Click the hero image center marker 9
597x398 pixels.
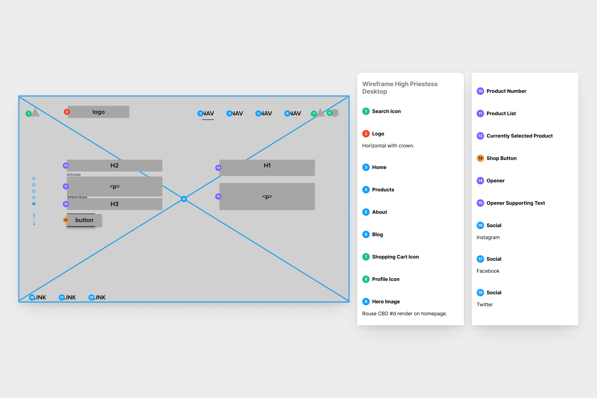(184, 199)
